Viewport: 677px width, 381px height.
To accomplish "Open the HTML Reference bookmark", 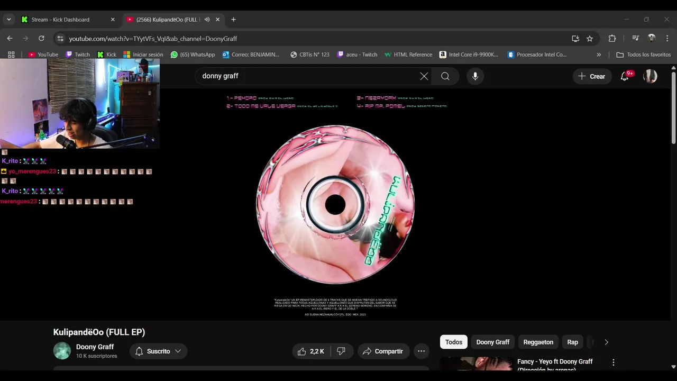I will (408, 55).
